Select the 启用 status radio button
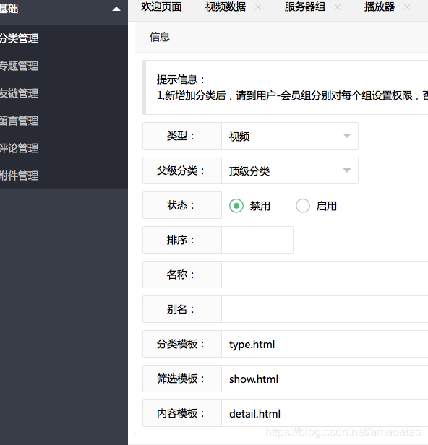 point(303,206)
